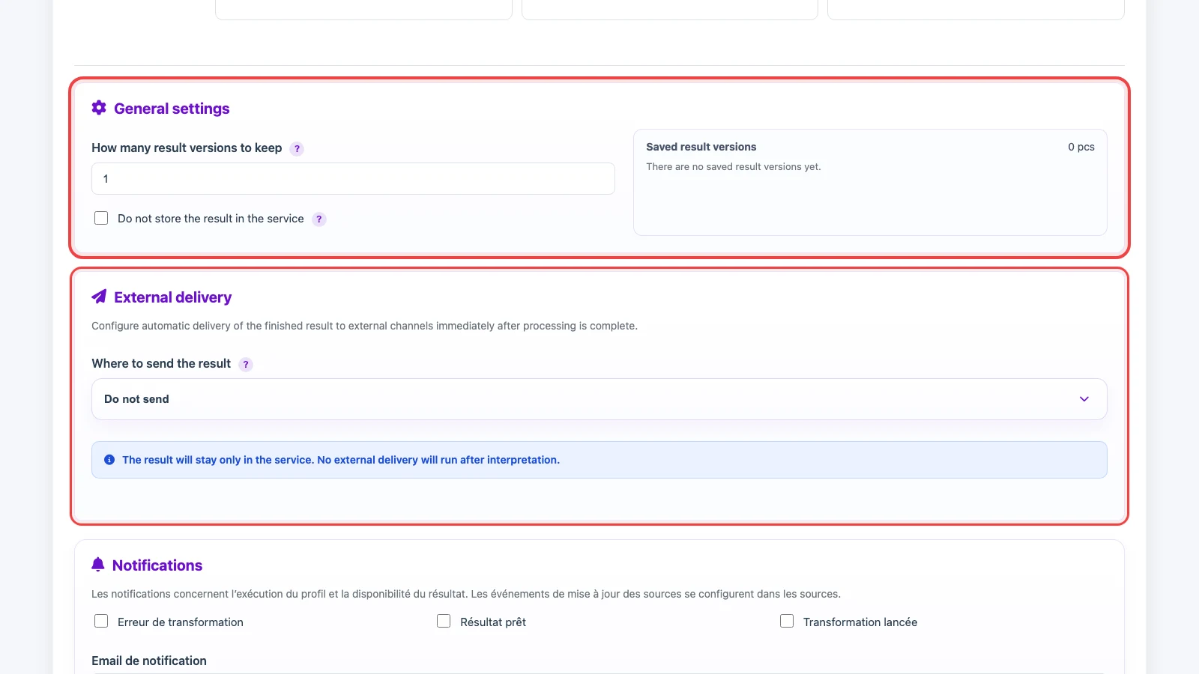The height and width of the screenshot is (674, 1199).
Task: Check Transformation lancée notification
Action: pos(787,621)
